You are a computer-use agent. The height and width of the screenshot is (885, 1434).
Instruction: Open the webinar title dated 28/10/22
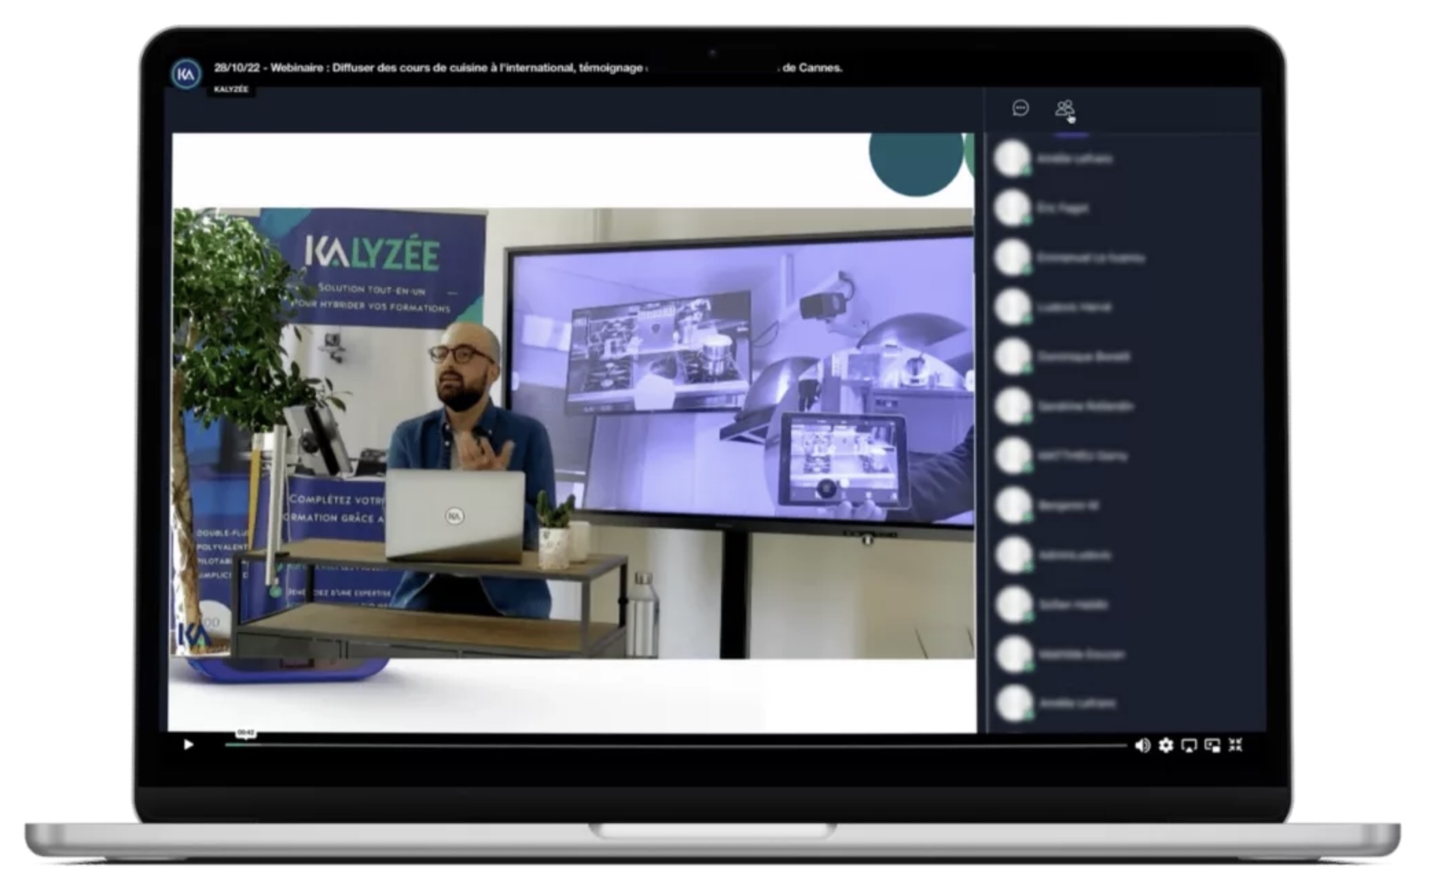tap(528, 67)
